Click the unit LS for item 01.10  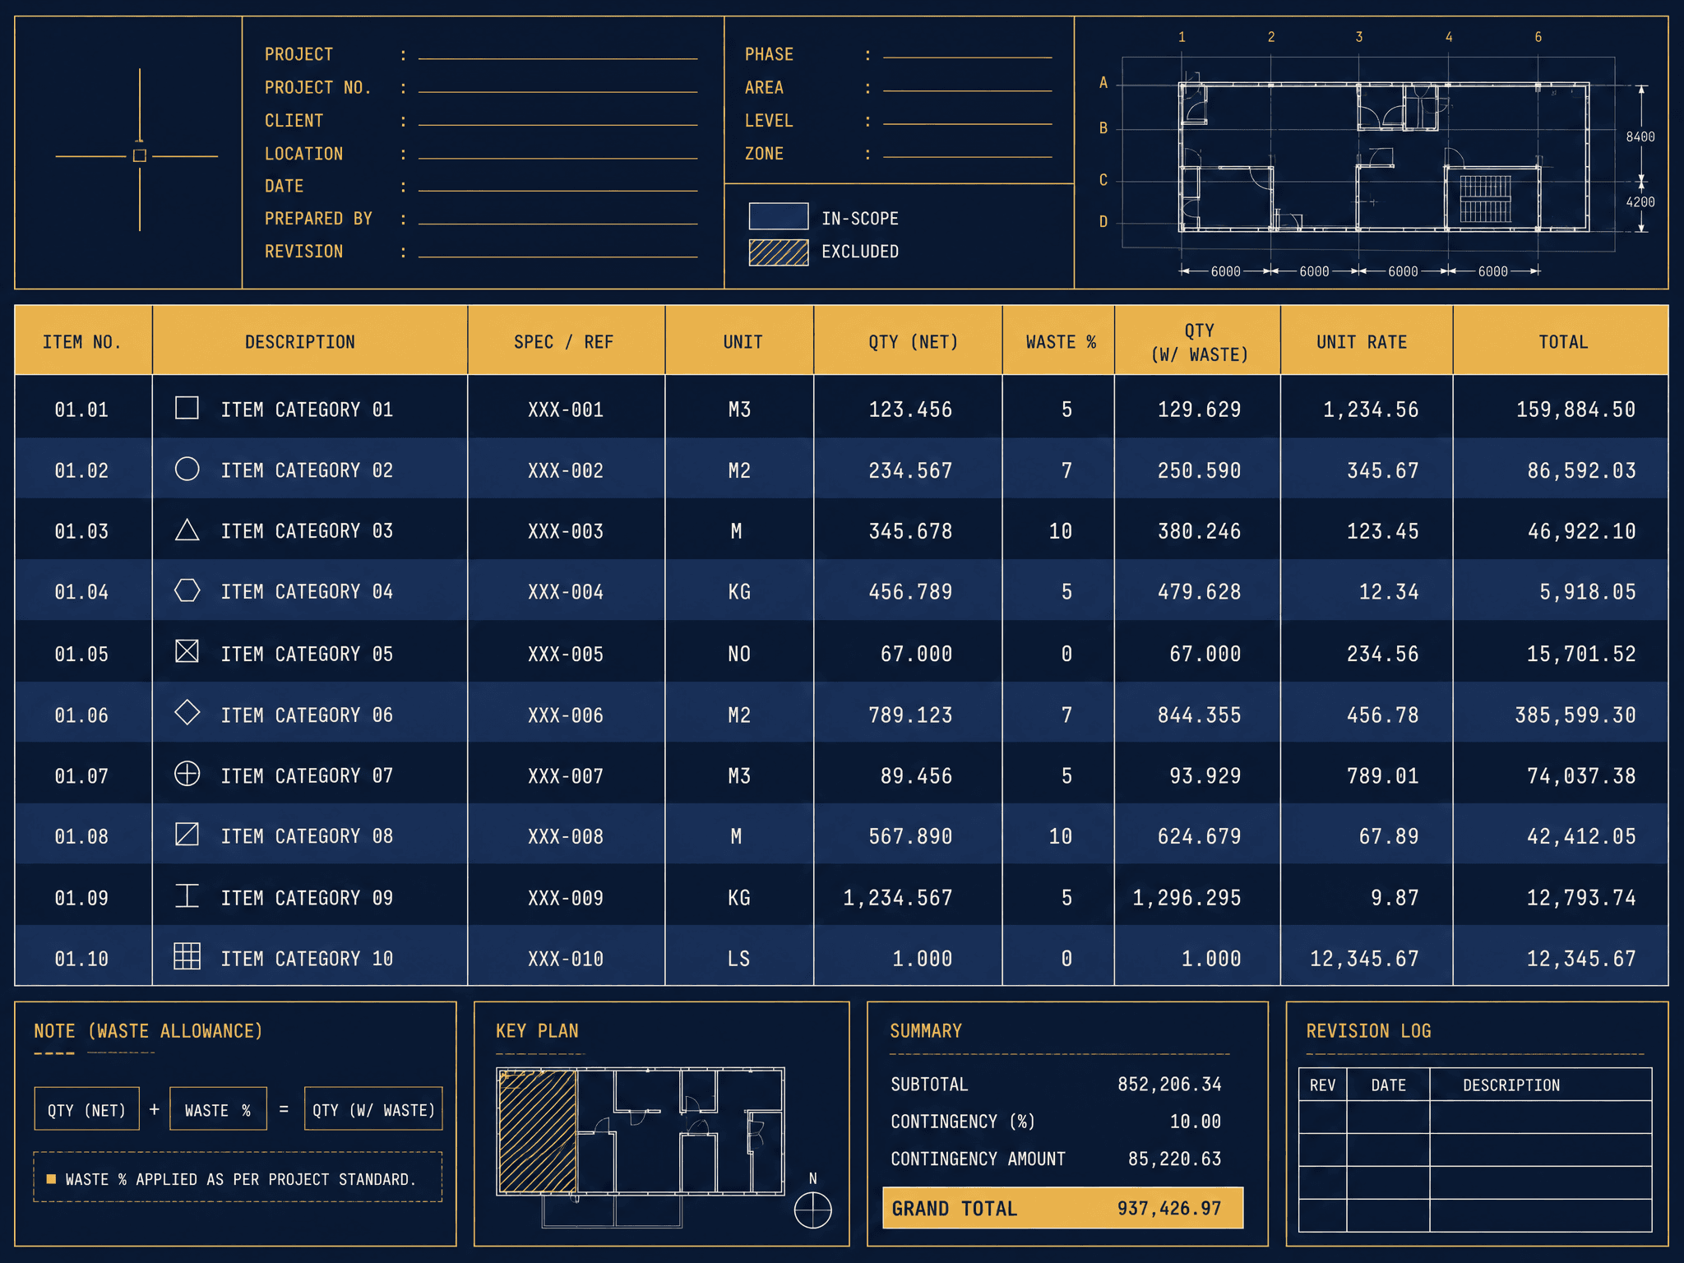(x=738, y=959)
